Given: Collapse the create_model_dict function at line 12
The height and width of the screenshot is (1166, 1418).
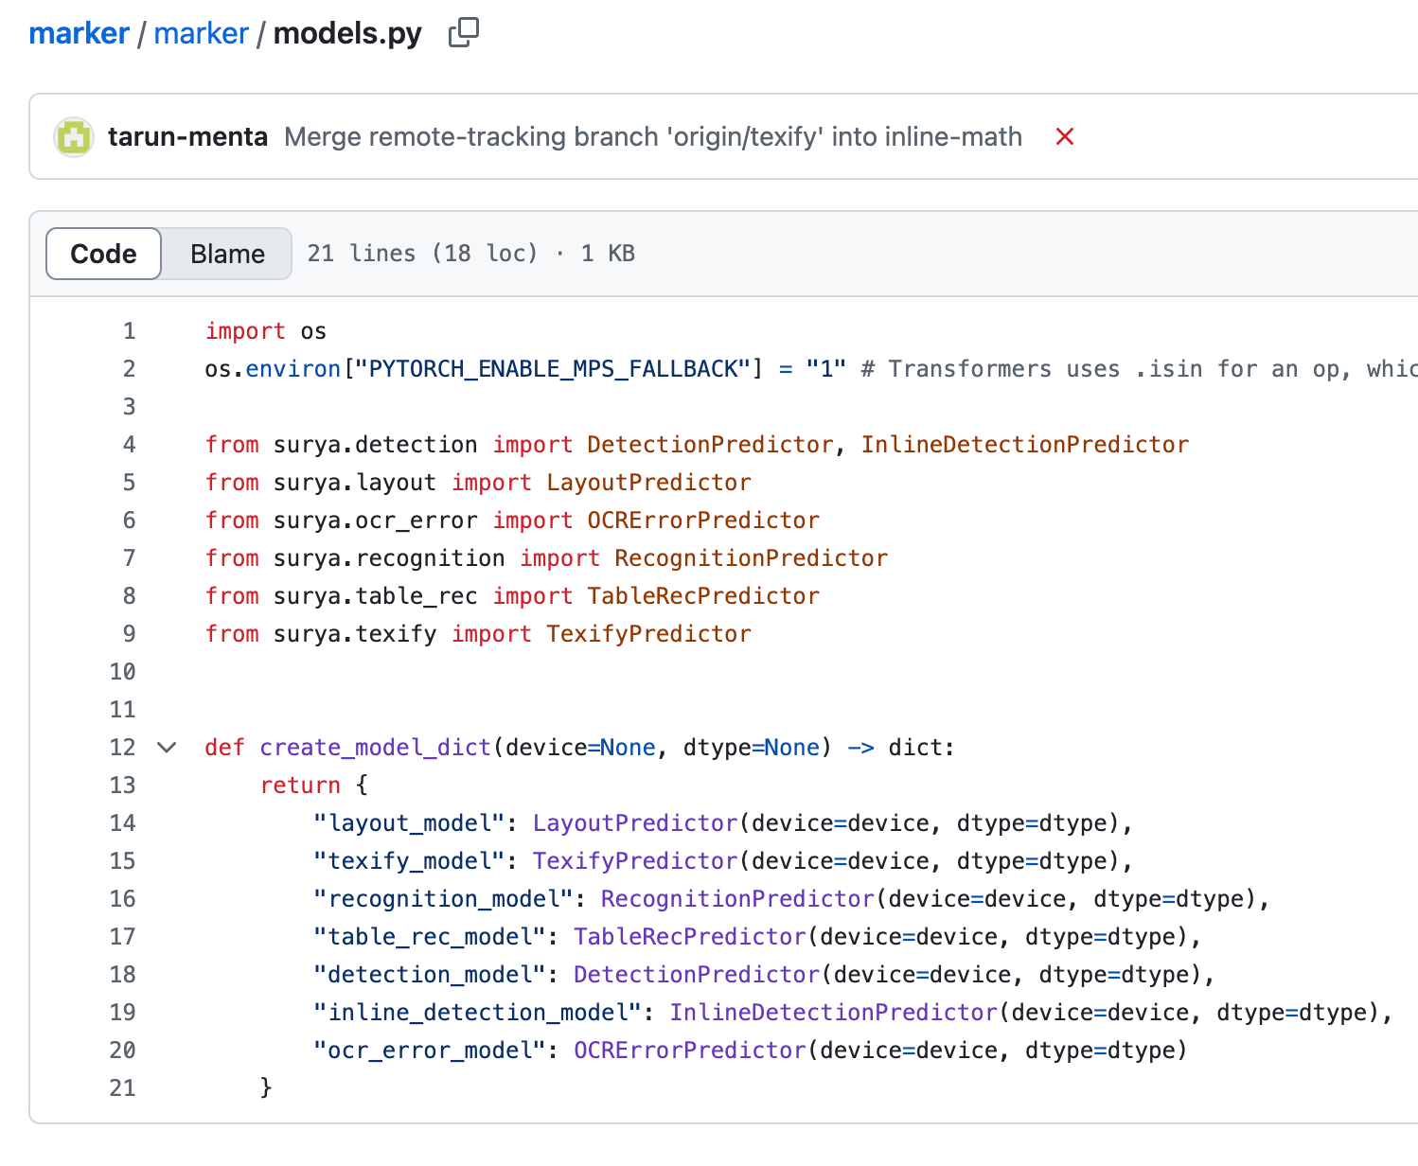Looking at the screenshot, I should click(167, 748).
